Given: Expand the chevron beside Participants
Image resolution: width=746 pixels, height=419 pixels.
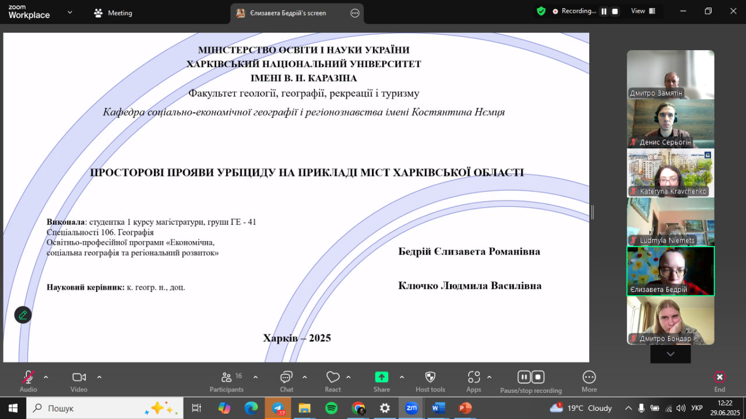Looking at the screenshot, I should pos(255,377).
